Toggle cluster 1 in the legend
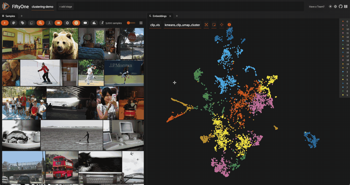 345,25
